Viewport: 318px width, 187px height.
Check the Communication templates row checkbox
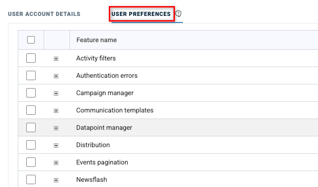pos(31,110)
